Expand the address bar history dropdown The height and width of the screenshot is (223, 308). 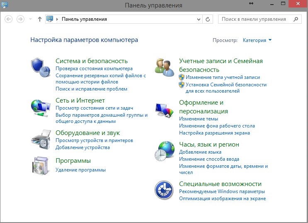(199, 19)
